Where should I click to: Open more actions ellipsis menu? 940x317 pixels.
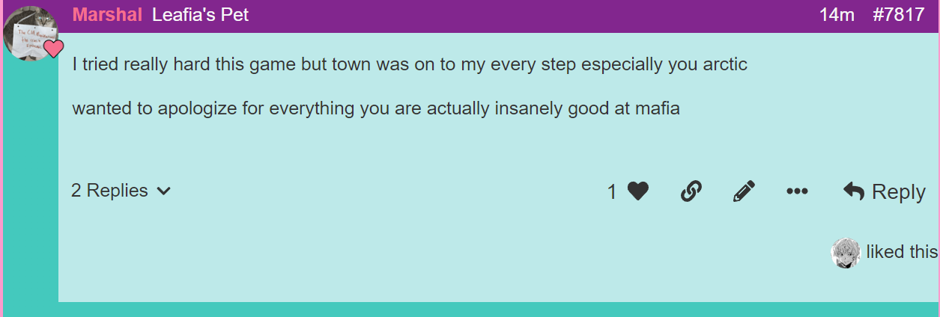tap(797, 192)
